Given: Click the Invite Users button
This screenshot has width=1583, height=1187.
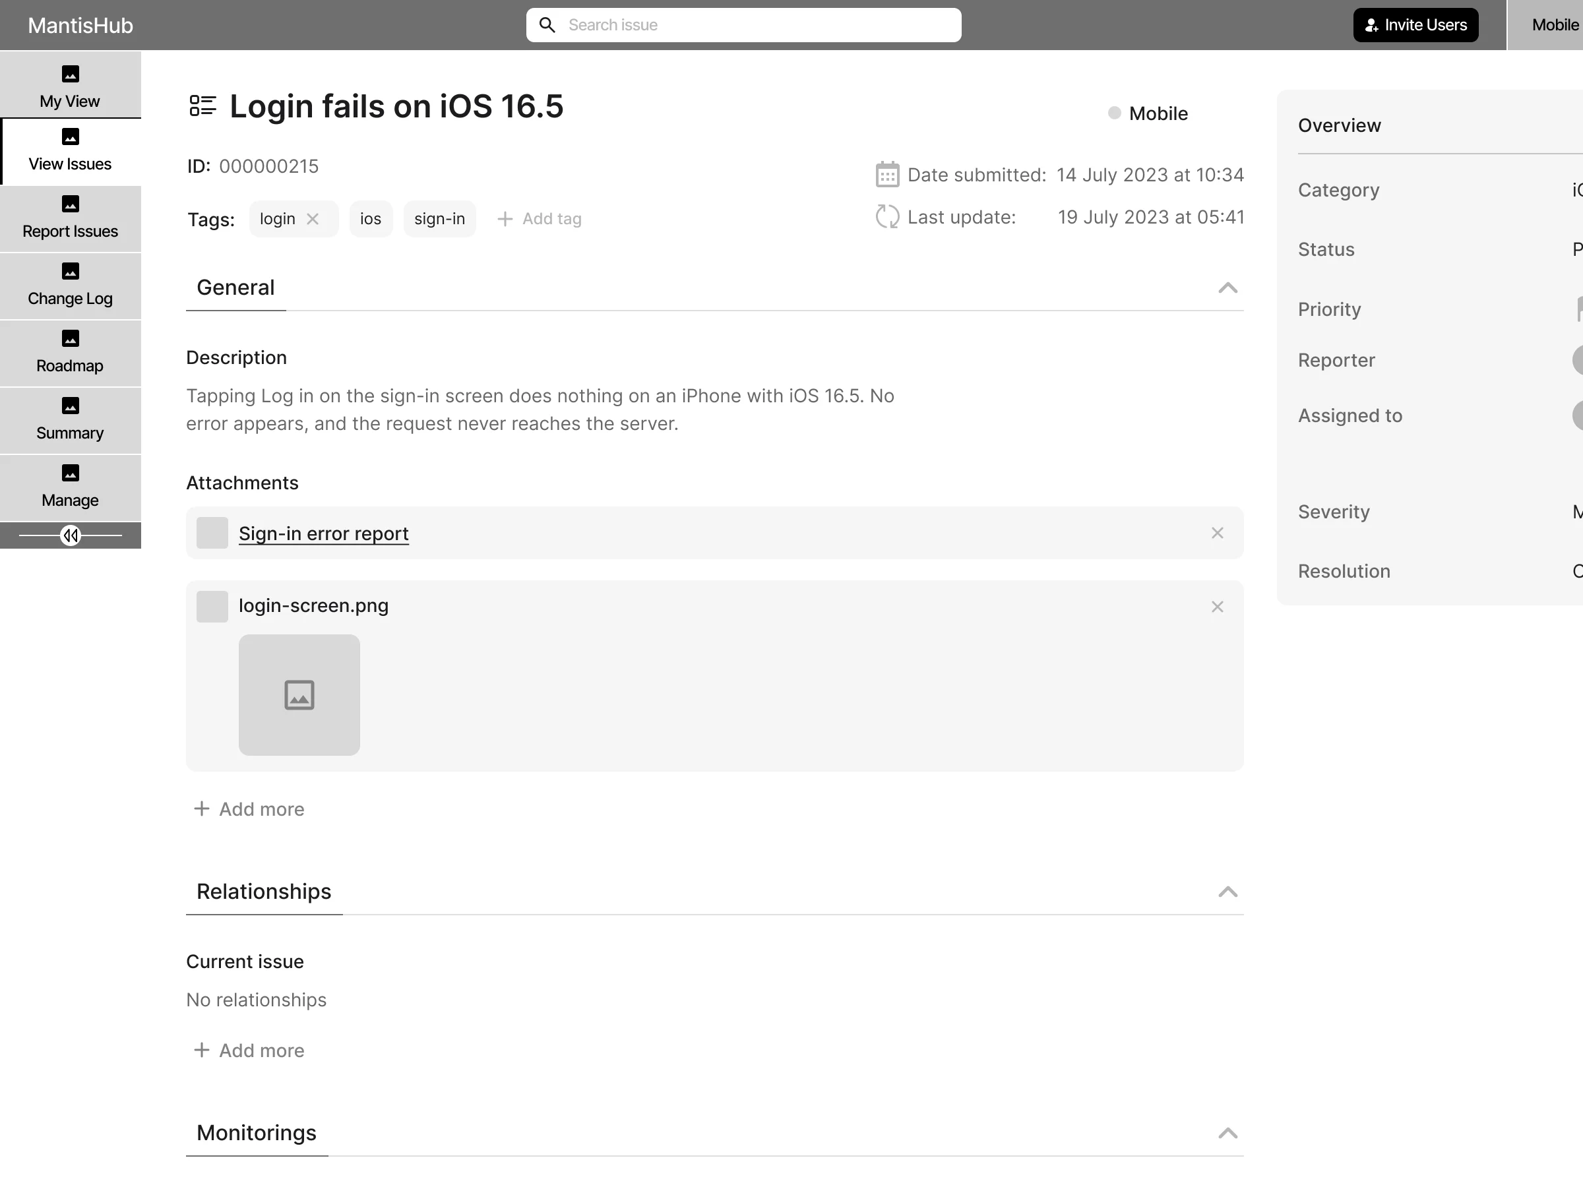Looking at the screenshot, I should pos(1415,25).
